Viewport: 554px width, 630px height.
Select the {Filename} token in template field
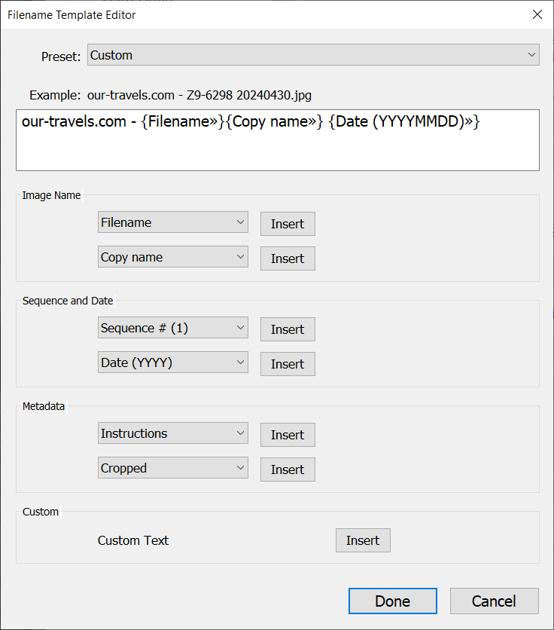[179, 121]
